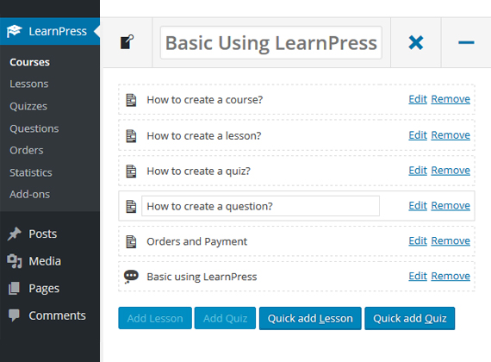Click the Comments bubble icon in sidebar

[14, 315]
